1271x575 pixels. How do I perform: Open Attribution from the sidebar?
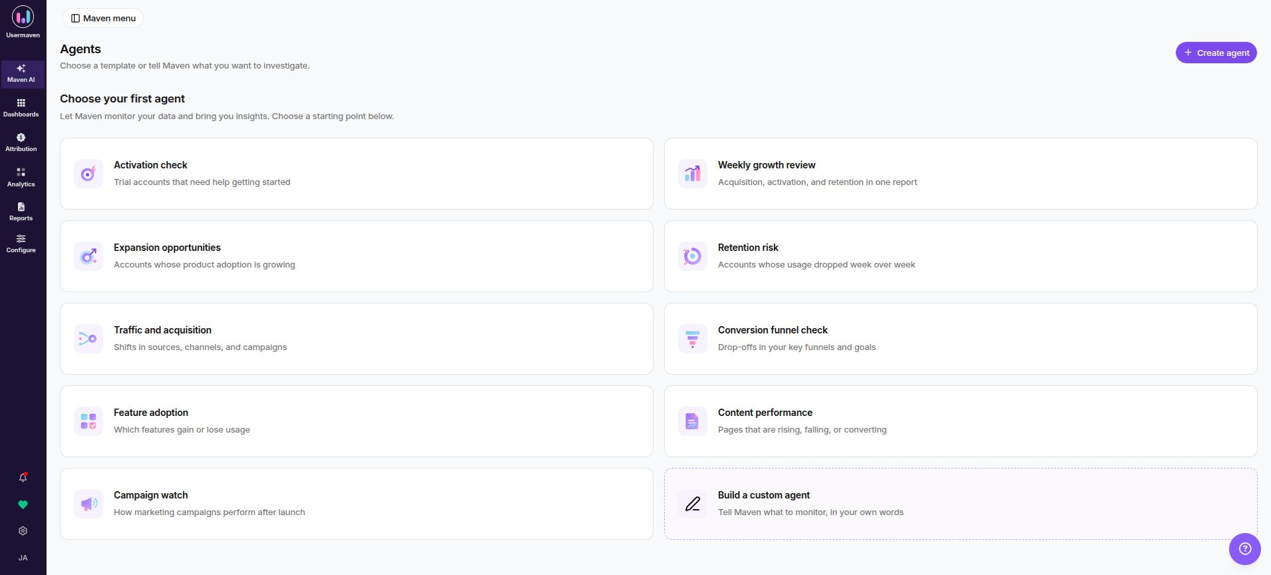pos(21,142)
